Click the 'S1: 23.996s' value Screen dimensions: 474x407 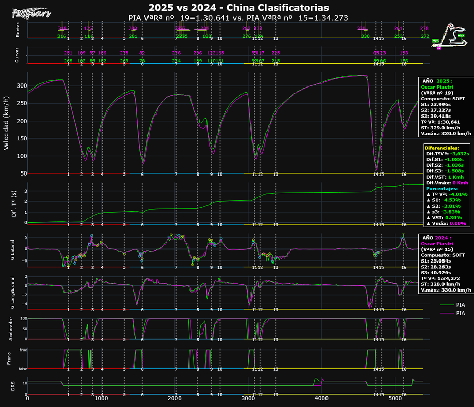(436, 104)
